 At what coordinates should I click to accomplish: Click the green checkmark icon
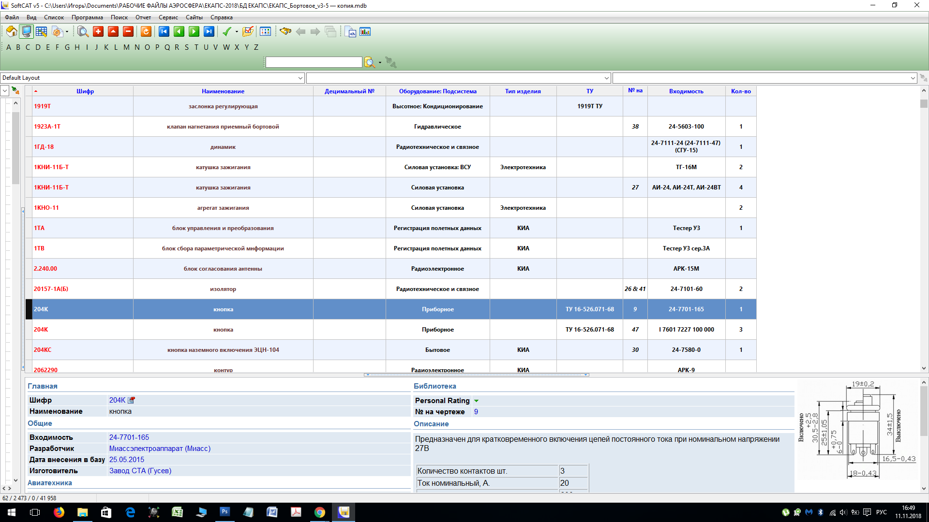[x=226, y=31]
